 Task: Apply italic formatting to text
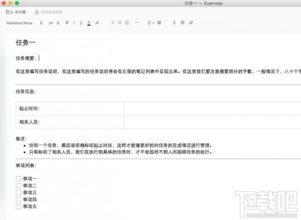click(74, 22)
